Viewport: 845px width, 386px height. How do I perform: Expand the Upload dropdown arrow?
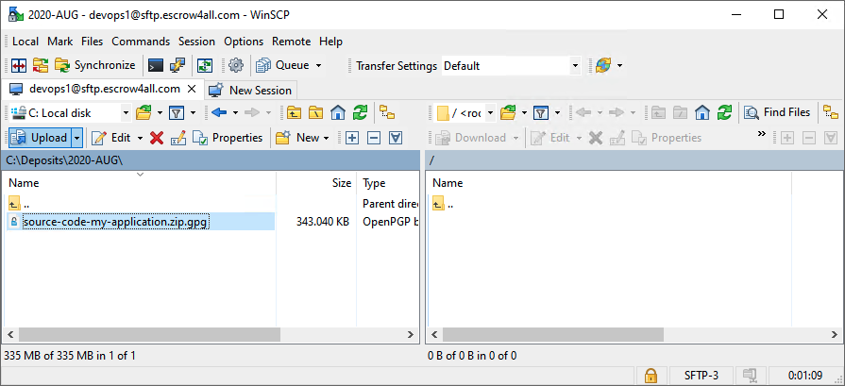click(x=77, y=138)
